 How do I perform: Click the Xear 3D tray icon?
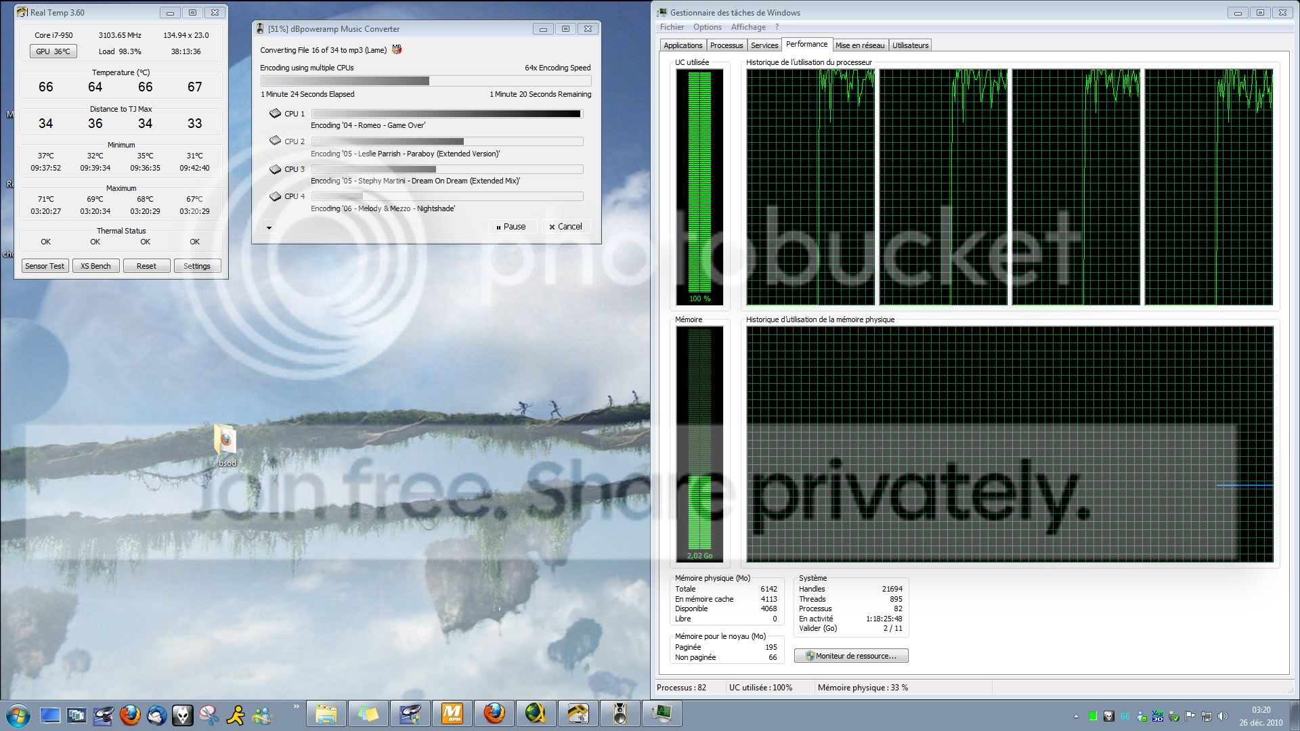(x=1158, y=716)
